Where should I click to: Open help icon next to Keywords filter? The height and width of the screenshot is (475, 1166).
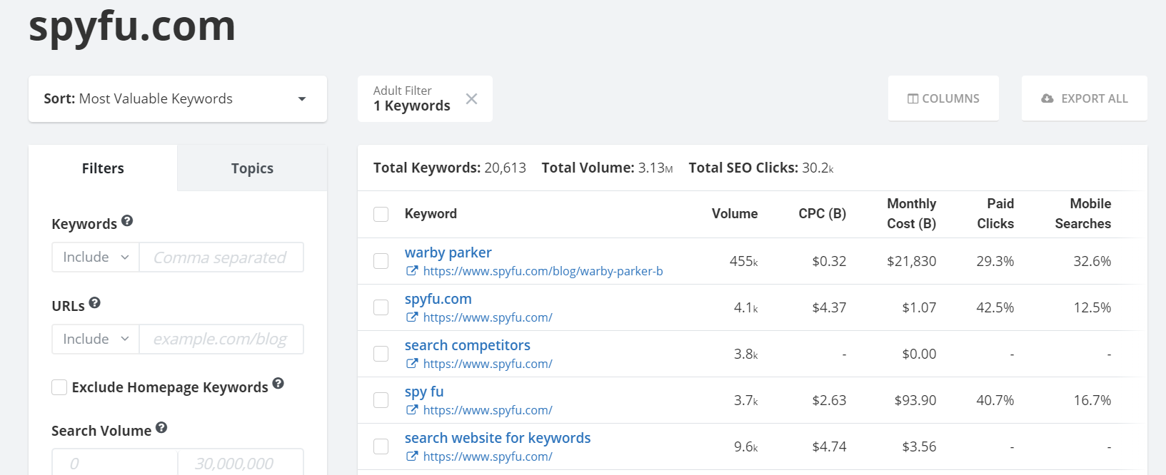click(127, 221)
